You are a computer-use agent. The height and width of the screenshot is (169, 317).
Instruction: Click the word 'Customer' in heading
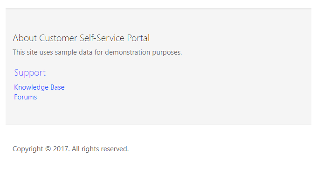[x=58, y=38]
